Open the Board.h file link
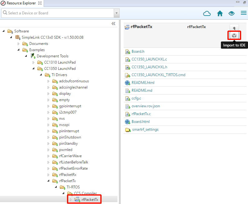This screenshot has height=204, width=248. [138, 51]
